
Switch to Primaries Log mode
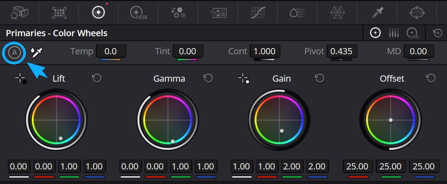coord(412,33)
